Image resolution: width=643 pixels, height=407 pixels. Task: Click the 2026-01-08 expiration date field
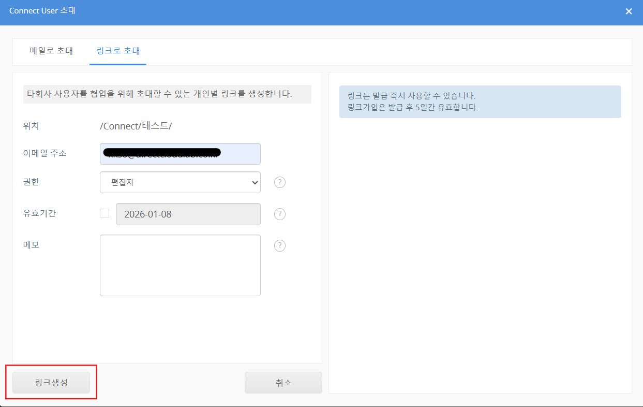(188, 214)
